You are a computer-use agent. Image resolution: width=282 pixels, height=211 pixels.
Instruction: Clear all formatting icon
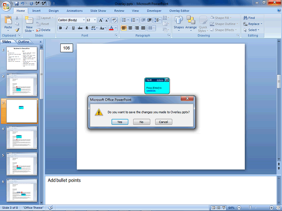coord(114,20)
